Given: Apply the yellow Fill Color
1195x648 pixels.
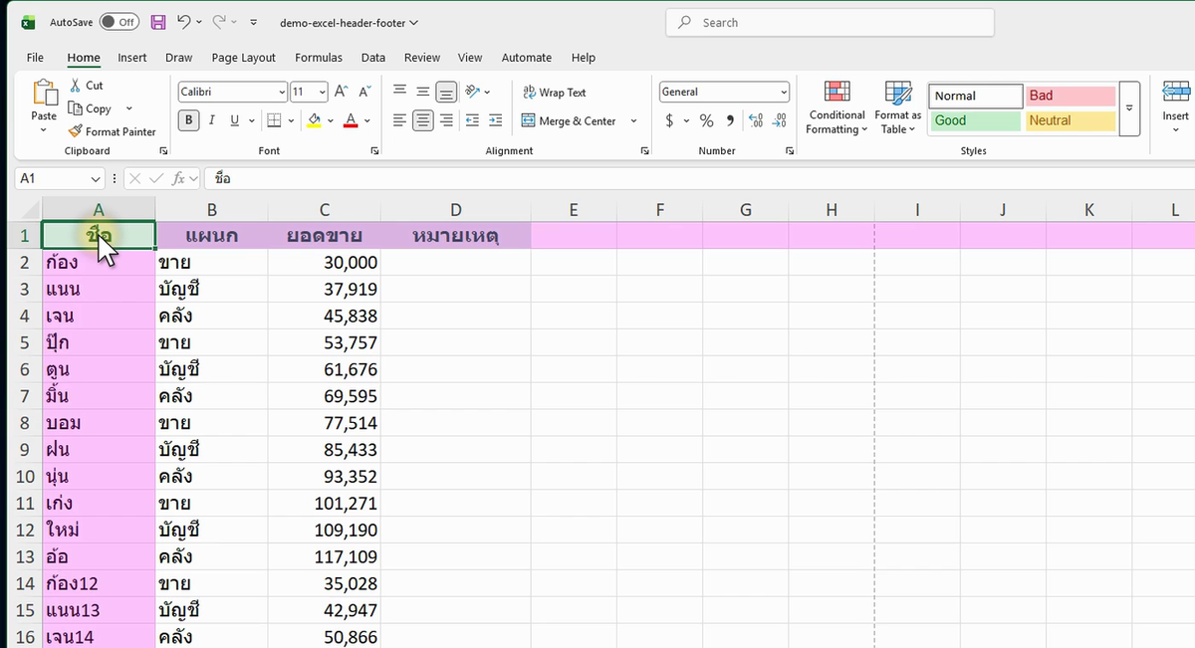Looking at the screenshot, I should 315,120.
